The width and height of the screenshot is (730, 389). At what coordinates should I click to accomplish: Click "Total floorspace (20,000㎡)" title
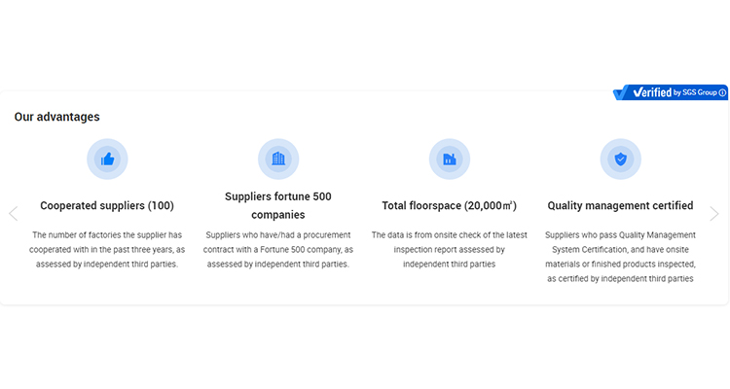pos(449,206)
